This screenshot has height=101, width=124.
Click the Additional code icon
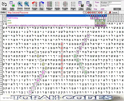pyautogui.click(x=49, y=4)
